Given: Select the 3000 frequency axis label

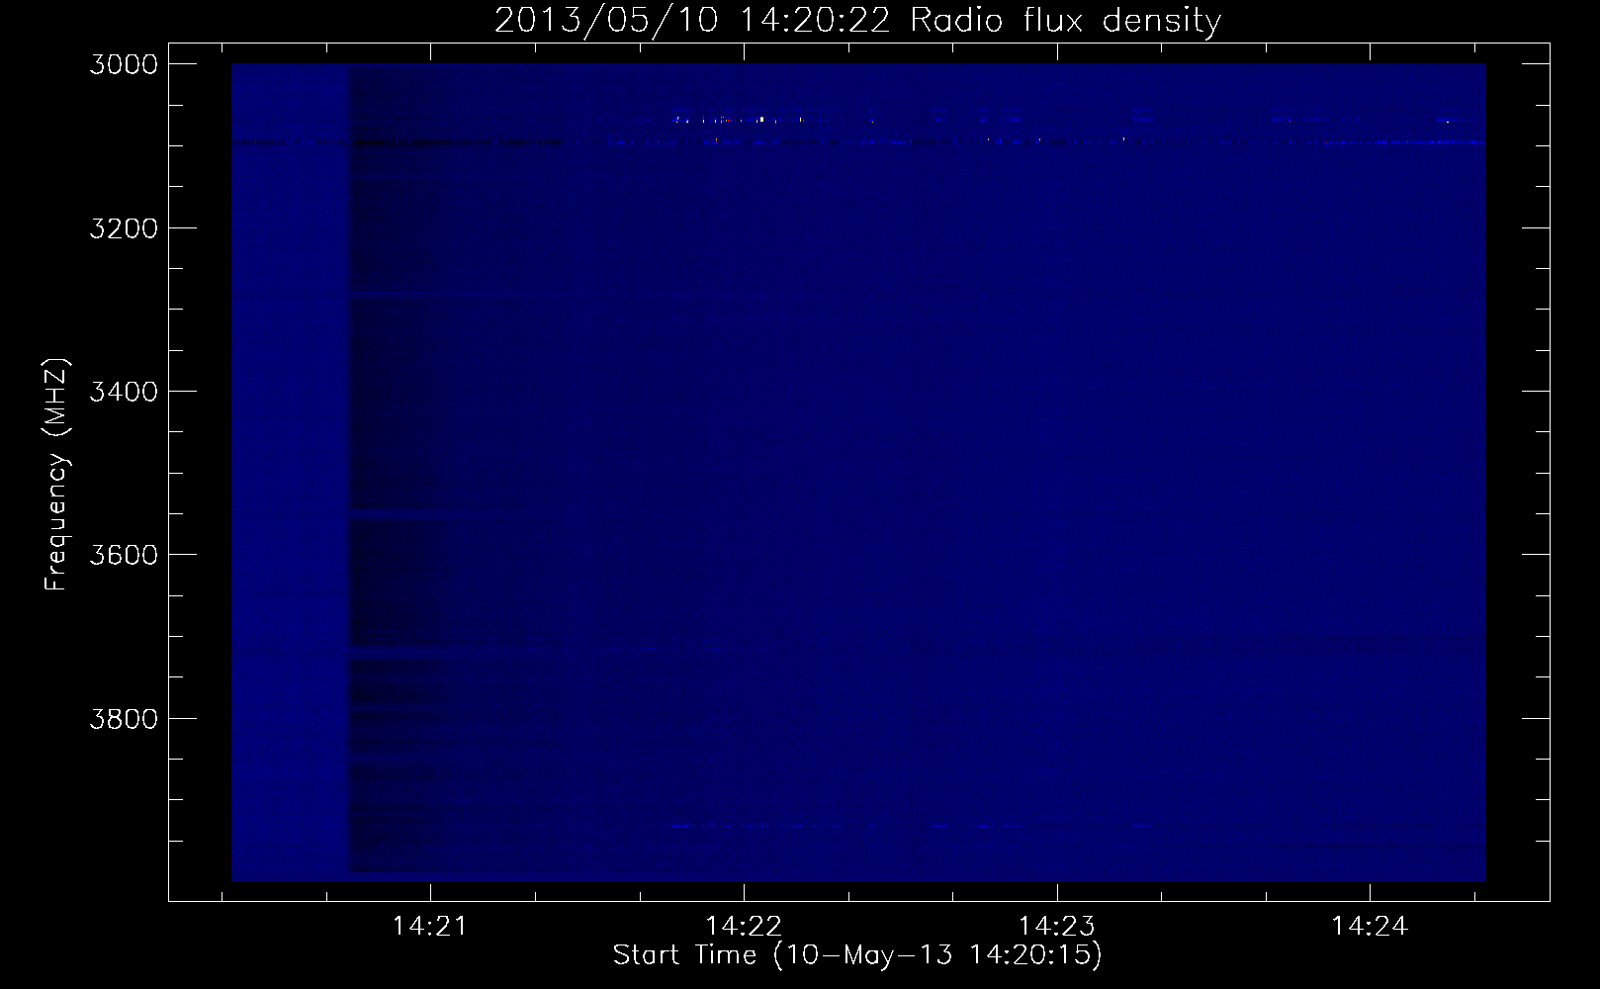Looking at the screenshot, I should (x=124, y=65).
